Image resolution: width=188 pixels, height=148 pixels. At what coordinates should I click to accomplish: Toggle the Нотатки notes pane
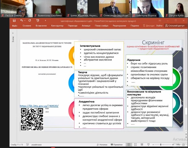pos(101,144)
